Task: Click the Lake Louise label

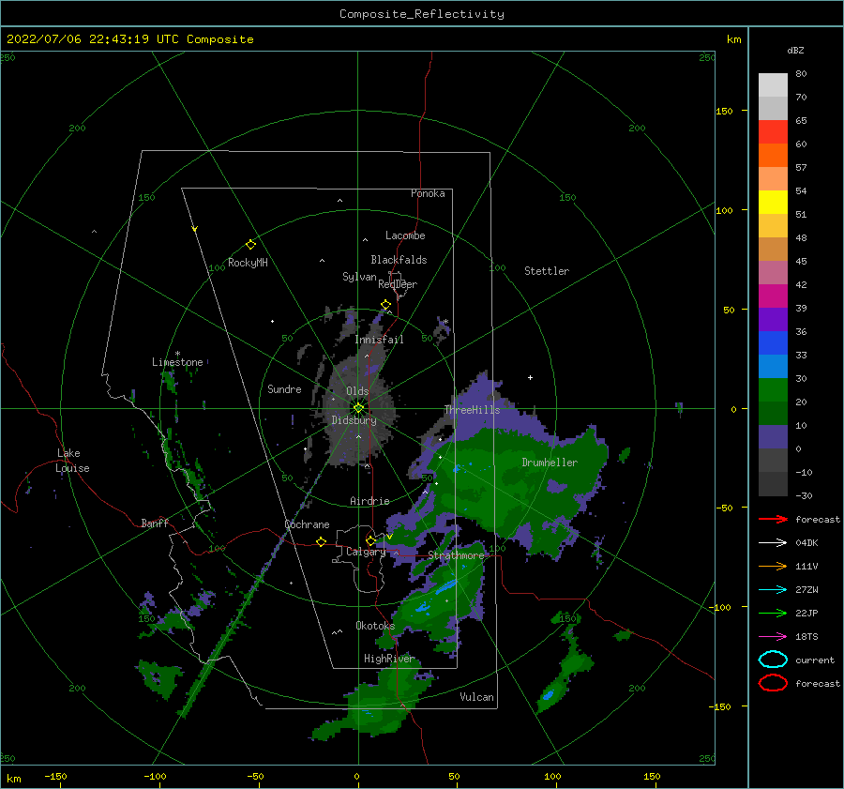Action: [x=73, y=461]
